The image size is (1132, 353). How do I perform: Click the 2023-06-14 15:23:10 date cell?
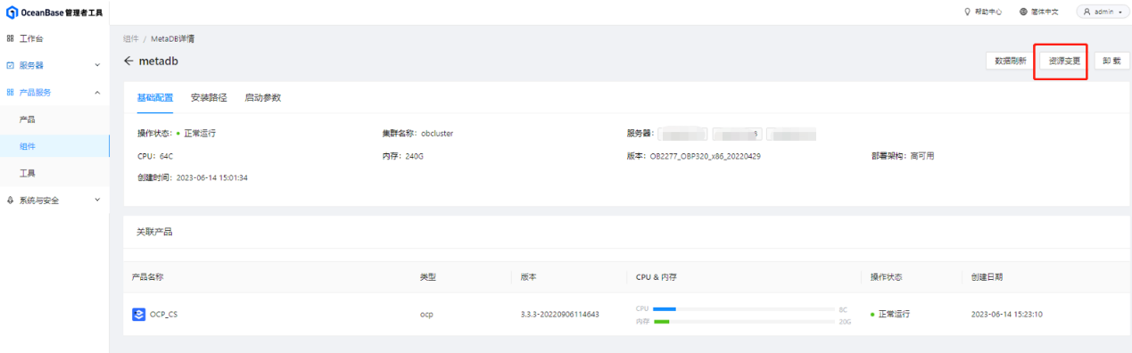tap(1007, 315)
